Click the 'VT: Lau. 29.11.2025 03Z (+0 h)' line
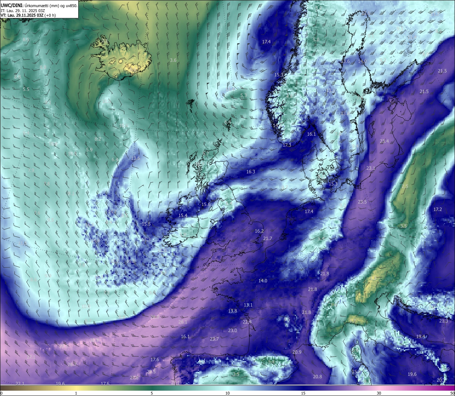This screenshot has width=455, height=396. pos(28,15)
